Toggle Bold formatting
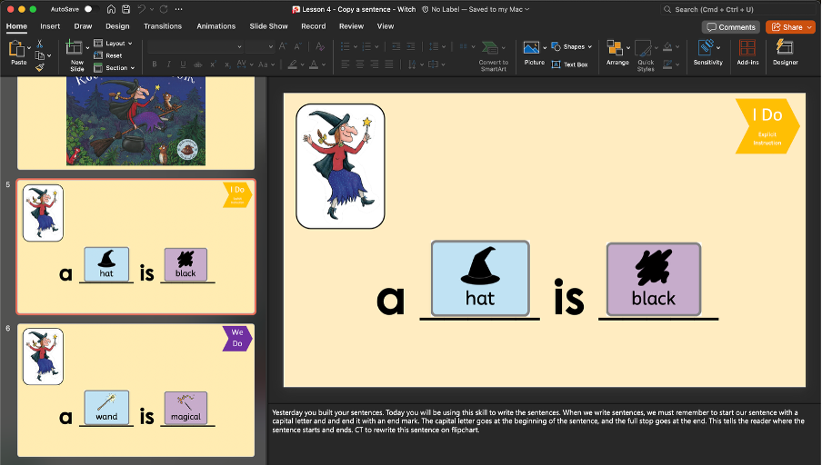822x465 pixels. 155,64
